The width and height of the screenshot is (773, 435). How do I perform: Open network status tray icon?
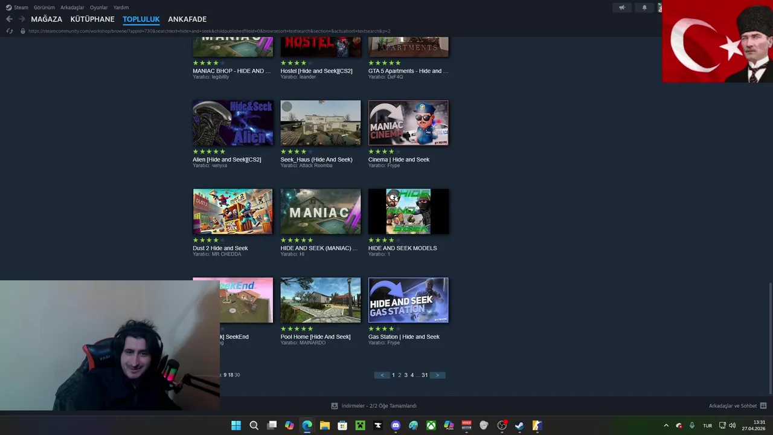[722, 425]
